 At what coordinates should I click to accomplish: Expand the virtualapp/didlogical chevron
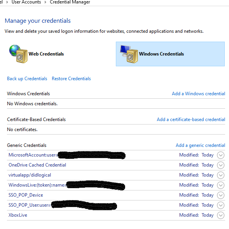pos(221,175)
